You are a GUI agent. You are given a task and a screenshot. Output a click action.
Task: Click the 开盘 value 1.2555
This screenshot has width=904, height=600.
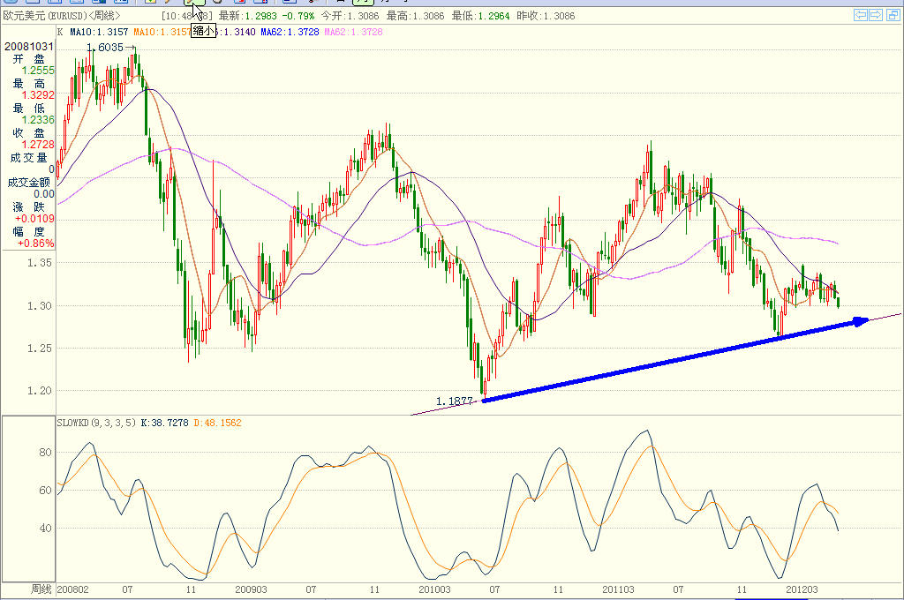tap(38, 71)
